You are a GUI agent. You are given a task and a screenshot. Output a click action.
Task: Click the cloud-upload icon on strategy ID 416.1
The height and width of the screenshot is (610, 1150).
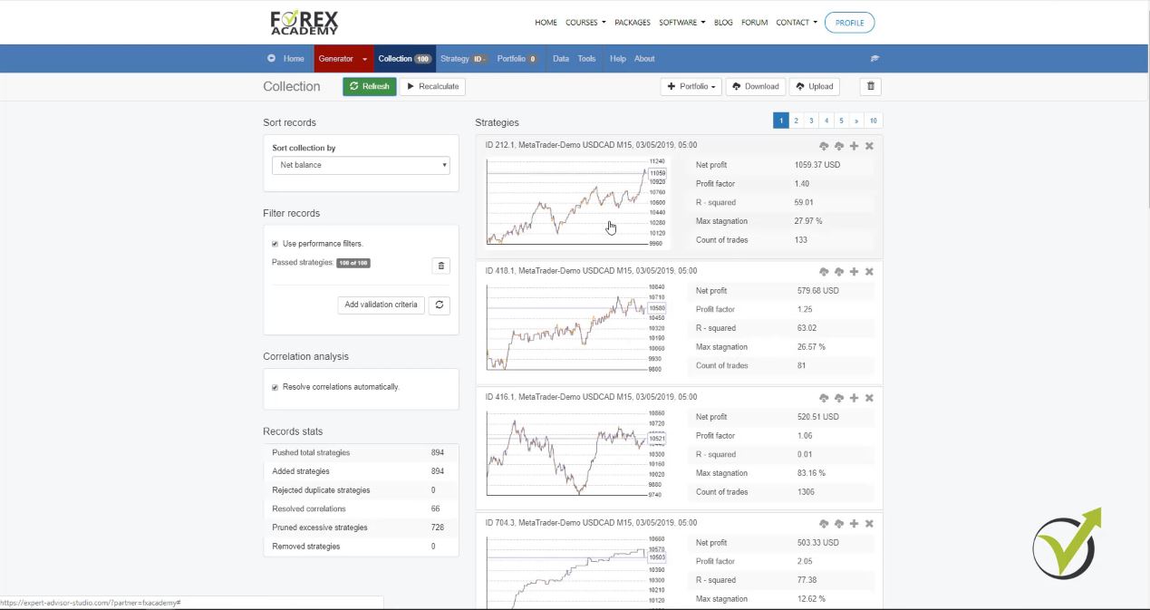[x=839, y=398]
